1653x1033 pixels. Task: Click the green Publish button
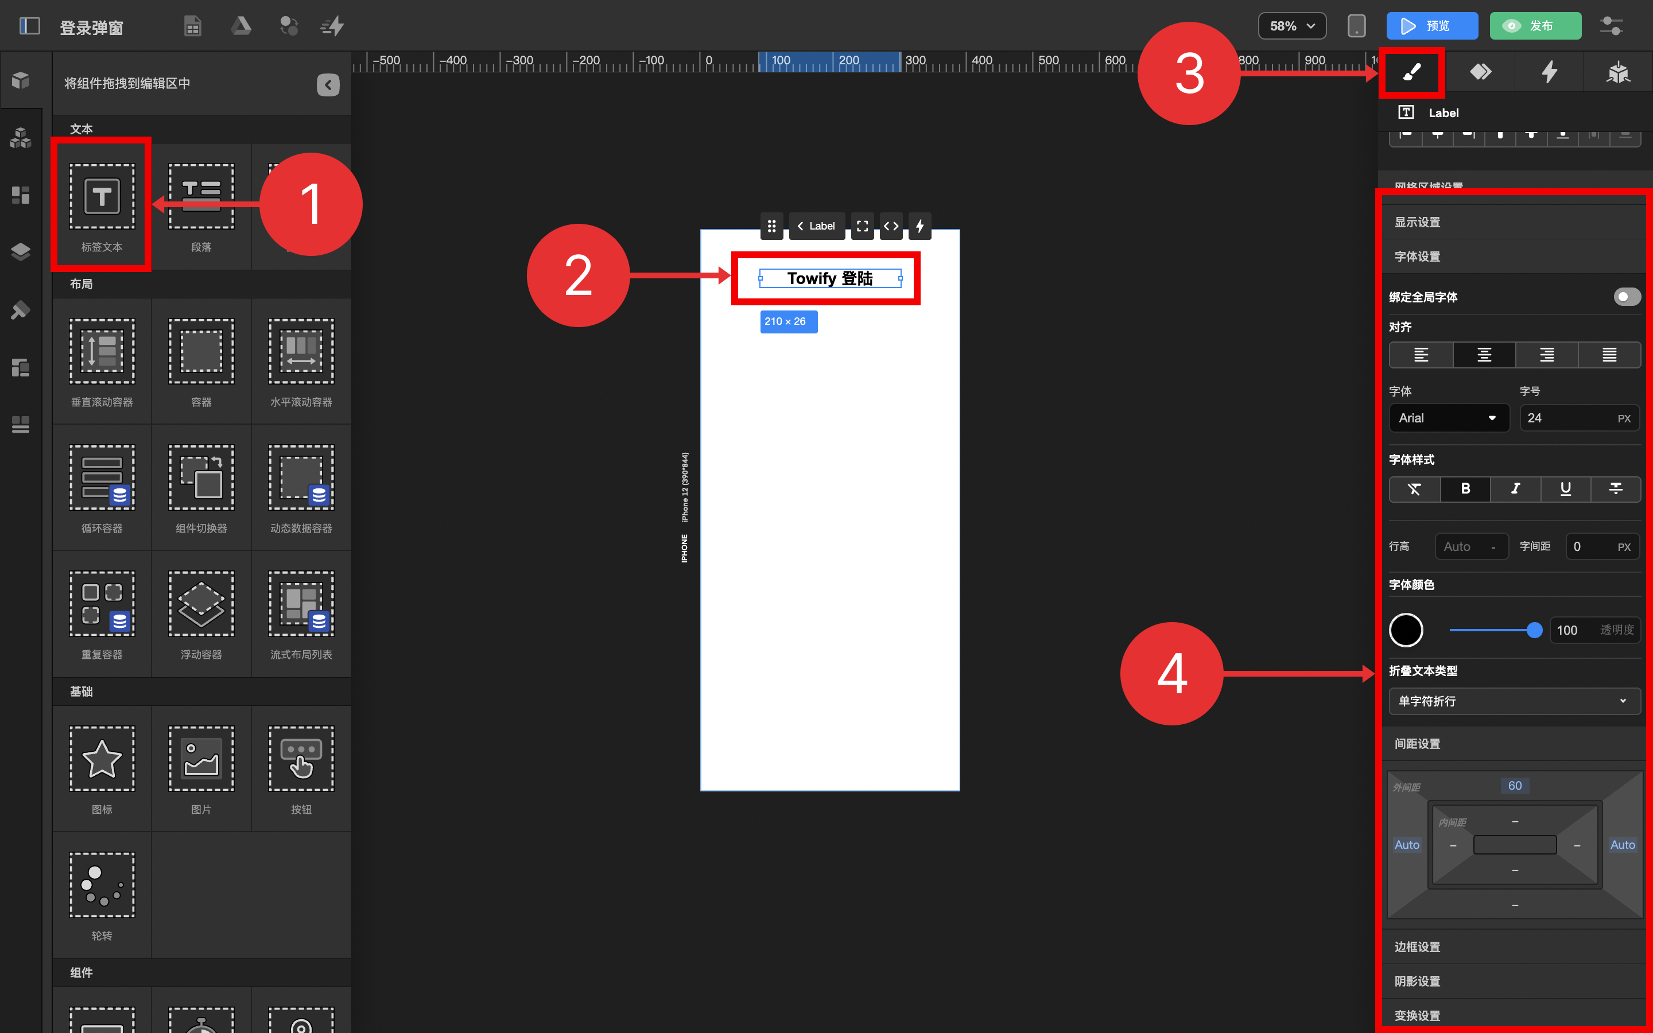tap(1535, 26)
